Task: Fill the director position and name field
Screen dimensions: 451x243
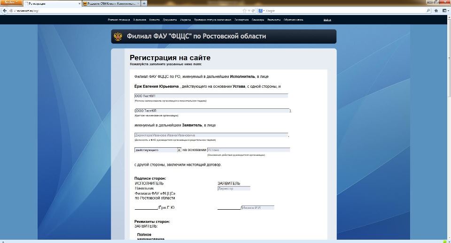Action: coord(211,135)
